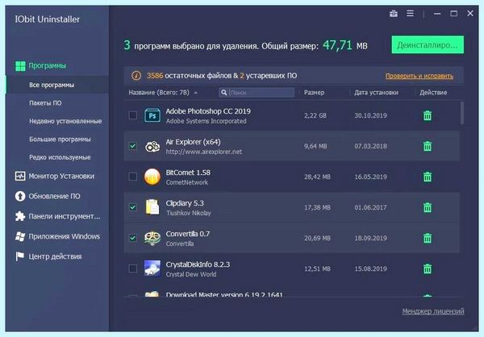This screenshot has height=337, width=484.
Task: Click the BitComet orange icon
Action: pos(152,177)
